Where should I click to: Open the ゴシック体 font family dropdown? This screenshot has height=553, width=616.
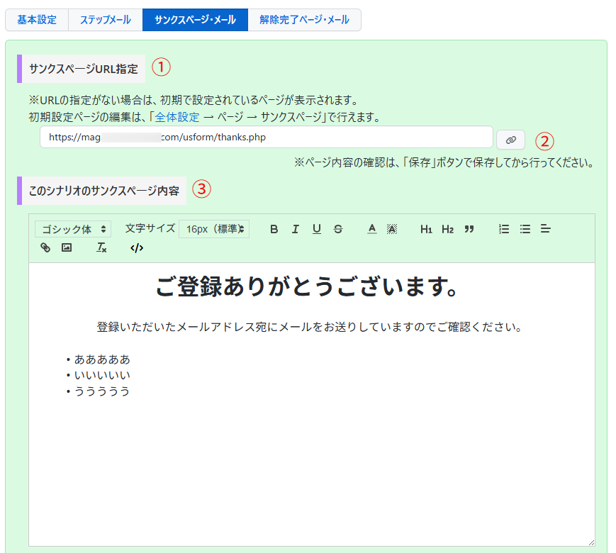pyautogui.click(x=74, y=229)
